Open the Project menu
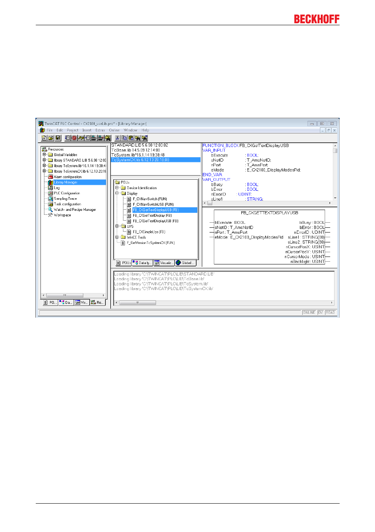375x532 pixels. (x=73, y=130)
